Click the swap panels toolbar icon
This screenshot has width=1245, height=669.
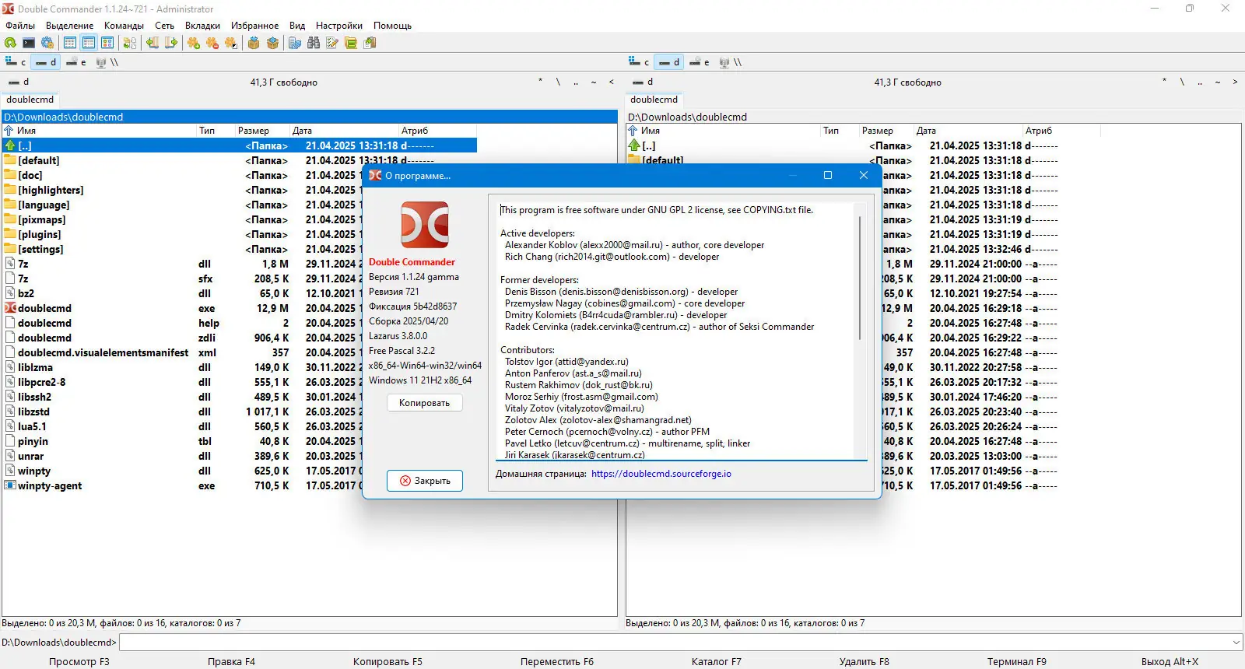(130, 43)
